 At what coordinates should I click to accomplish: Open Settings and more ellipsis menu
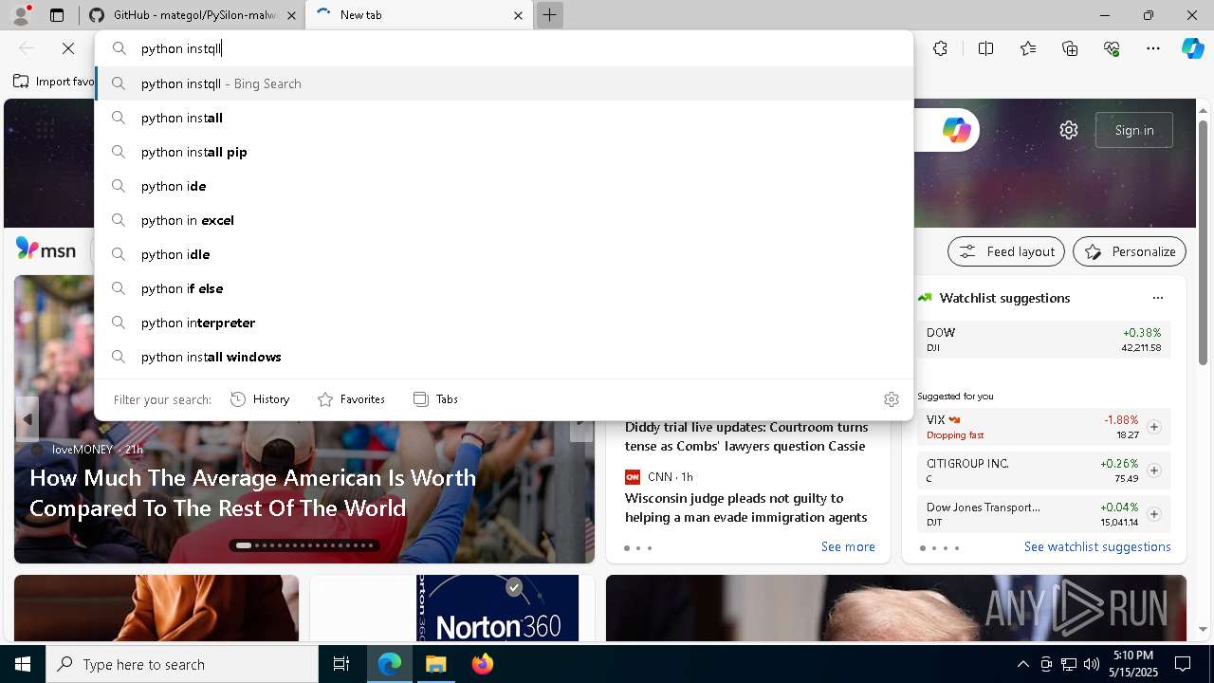click(x=1153, y=48)
